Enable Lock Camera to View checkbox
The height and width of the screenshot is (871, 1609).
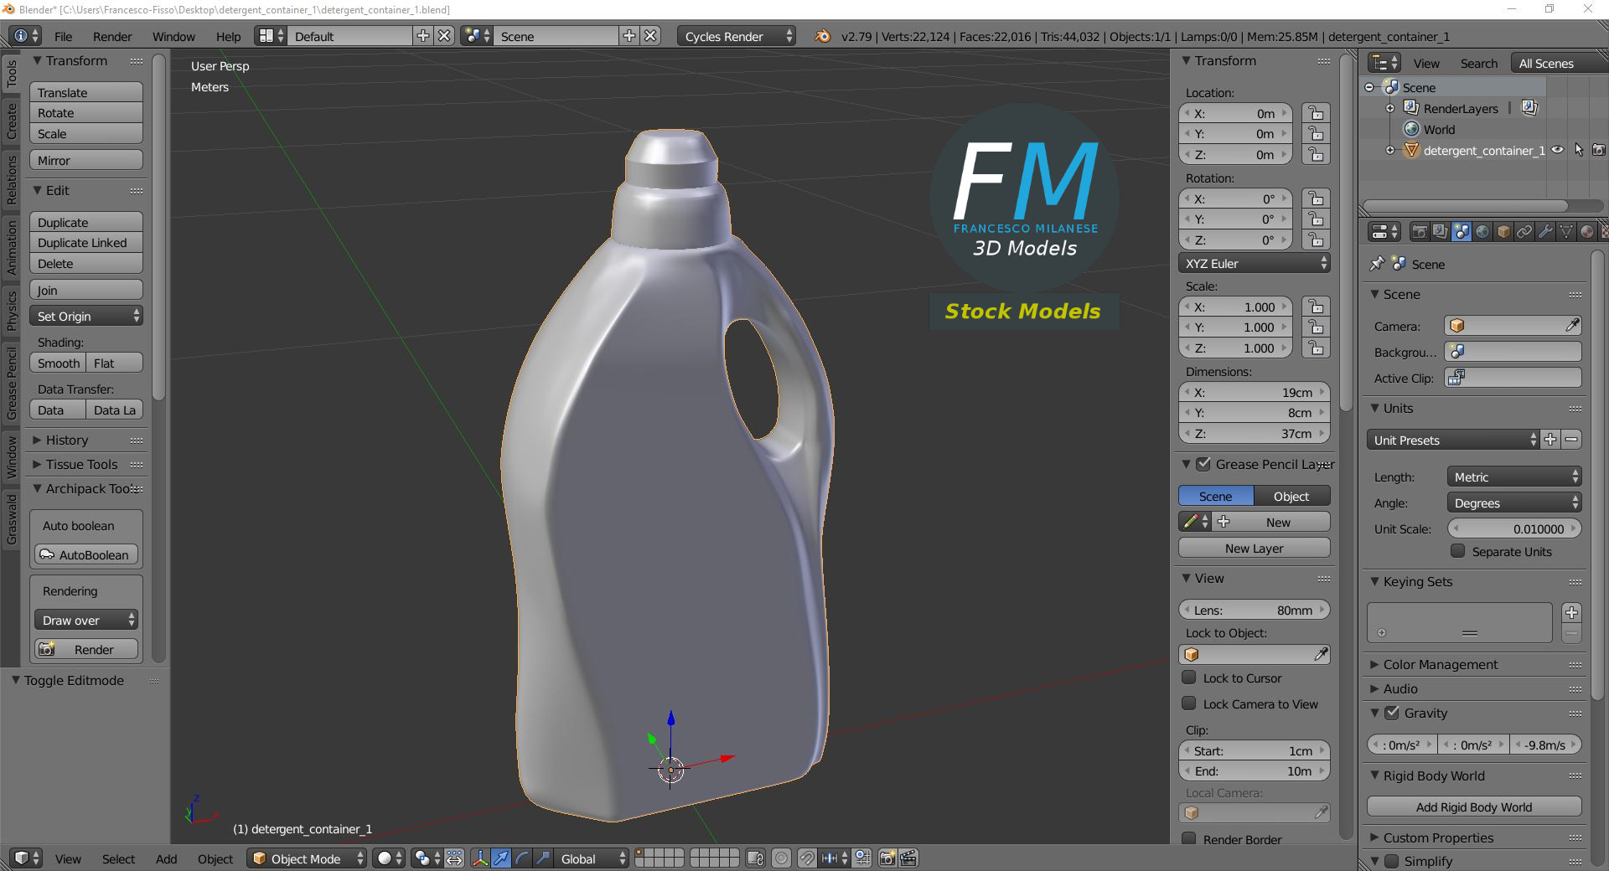(1189, 703)
